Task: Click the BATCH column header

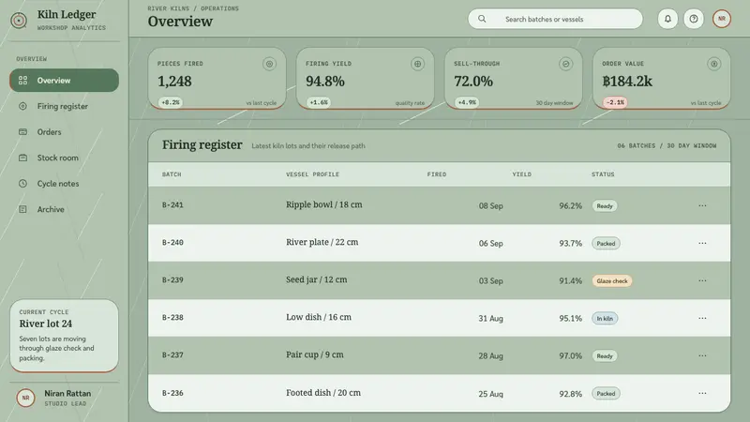Action: (x=172, y=174)
